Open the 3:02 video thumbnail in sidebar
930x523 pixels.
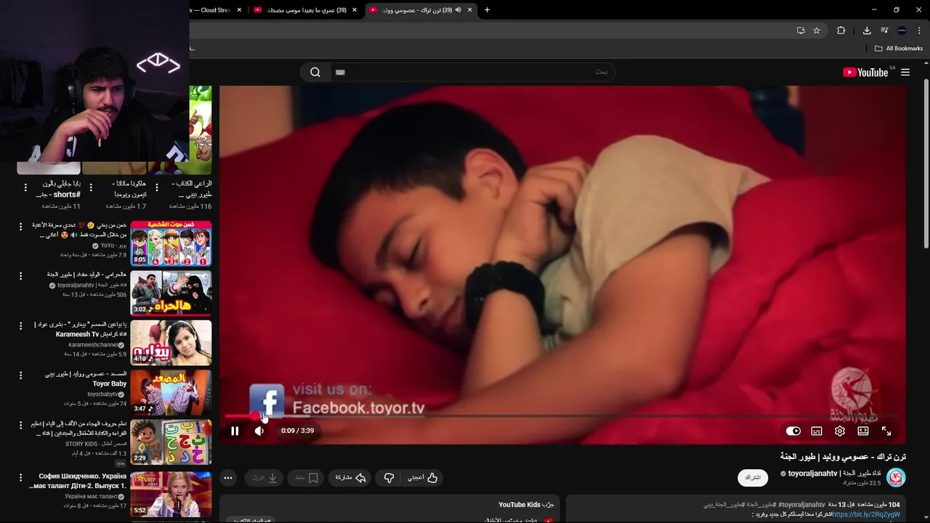tap(171, 293)
